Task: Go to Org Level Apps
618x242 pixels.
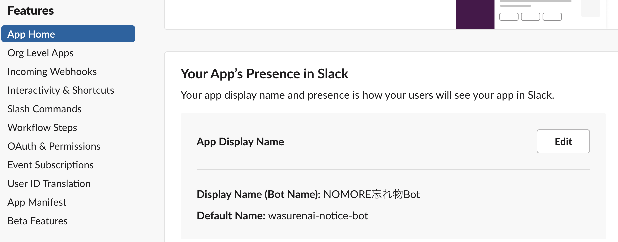Action: [40, 53]
